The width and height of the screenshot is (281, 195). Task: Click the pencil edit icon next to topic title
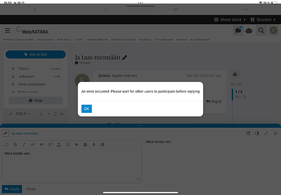(124, 58)
